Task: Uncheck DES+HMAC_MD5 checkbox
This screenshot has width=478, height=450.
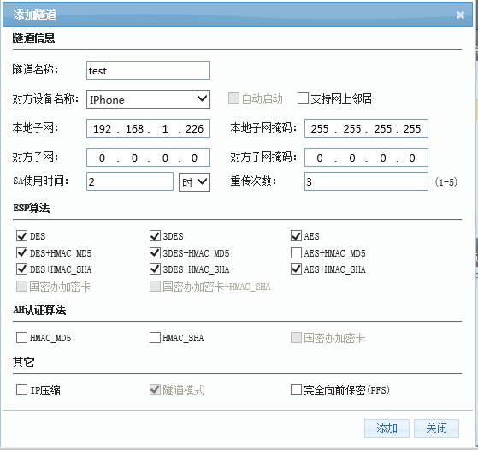Action: coord(21,253)
